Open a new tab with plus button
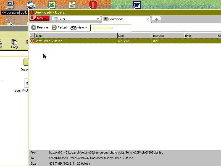Screen dimensions: 221x166 (x=156, y=19)
